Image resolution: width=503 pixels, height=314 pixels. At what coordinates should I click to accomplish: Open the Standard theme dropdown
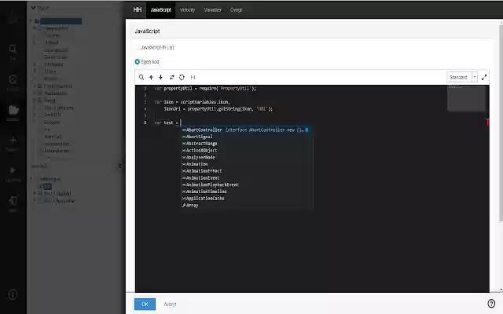point(462,77)
